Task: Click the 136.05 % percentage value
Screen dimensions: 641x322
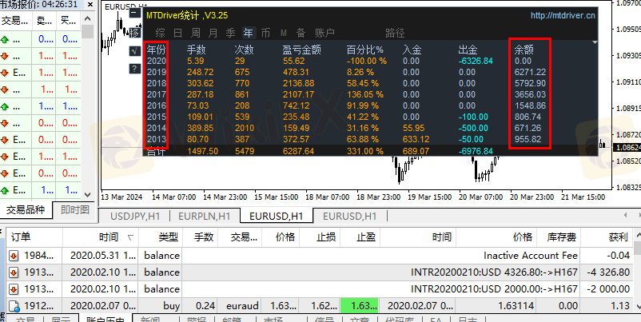Action: point(365,95)
